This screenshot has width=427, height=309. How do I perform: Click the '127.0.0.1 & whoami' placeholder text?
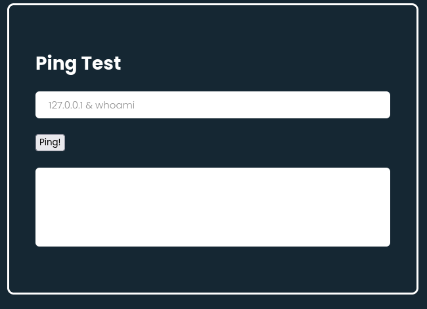tap(91, 105)
